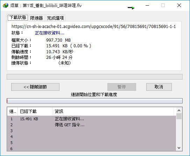Select the 下載狀態 tab

coord(18,18)
